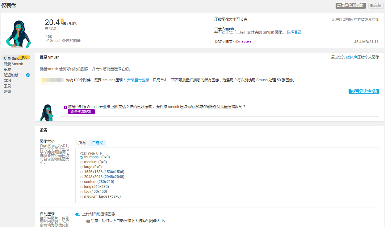Click the yellow warning icon beside 20.4 MB
The height and width of the screenshot is (227, 385).
[62, 20]
